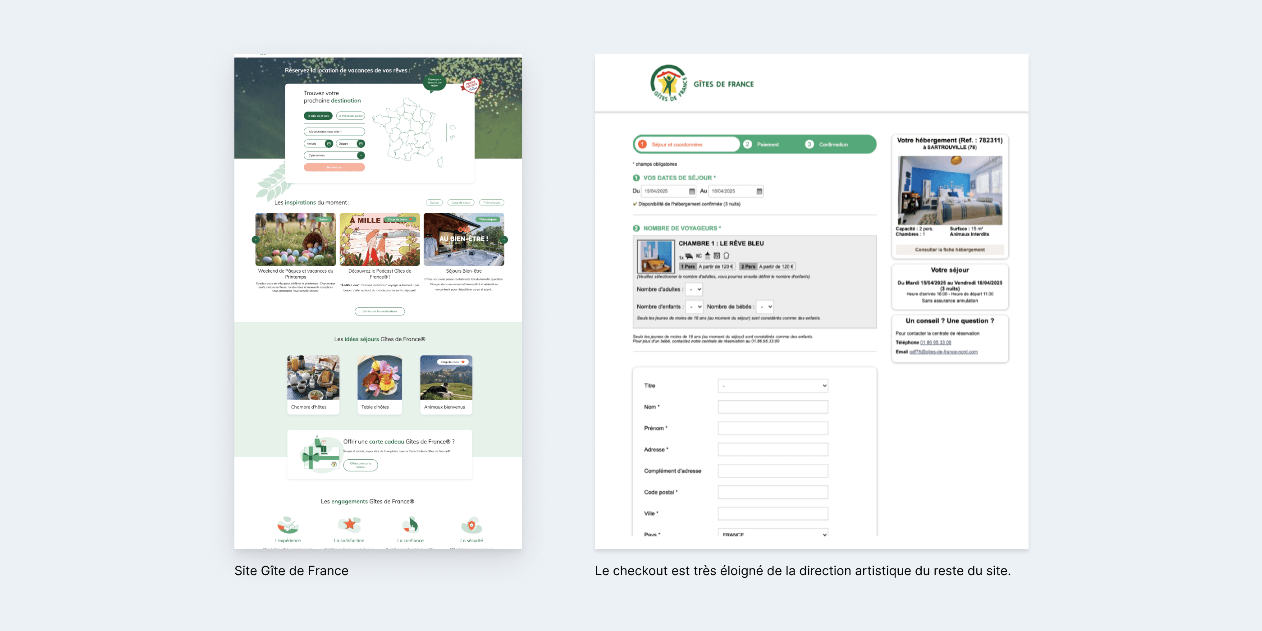Expand the '2 personnes' dropdown
The image size is (1262, 631).
361,155
